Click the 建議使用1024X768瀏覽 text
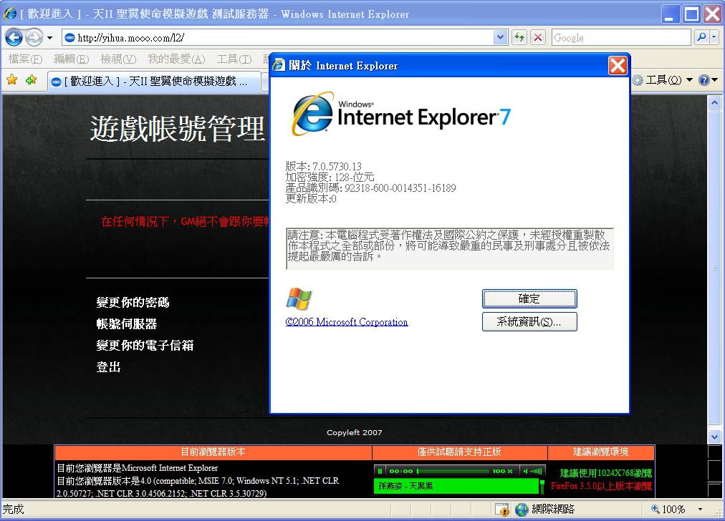 click(x=605, y=473)
